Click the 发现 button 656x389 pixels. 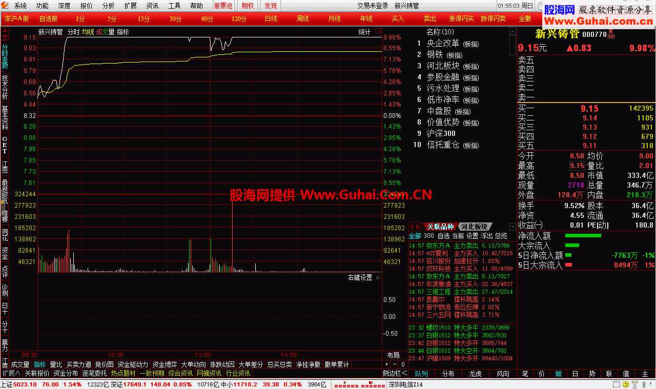click(x=271, y=6)
